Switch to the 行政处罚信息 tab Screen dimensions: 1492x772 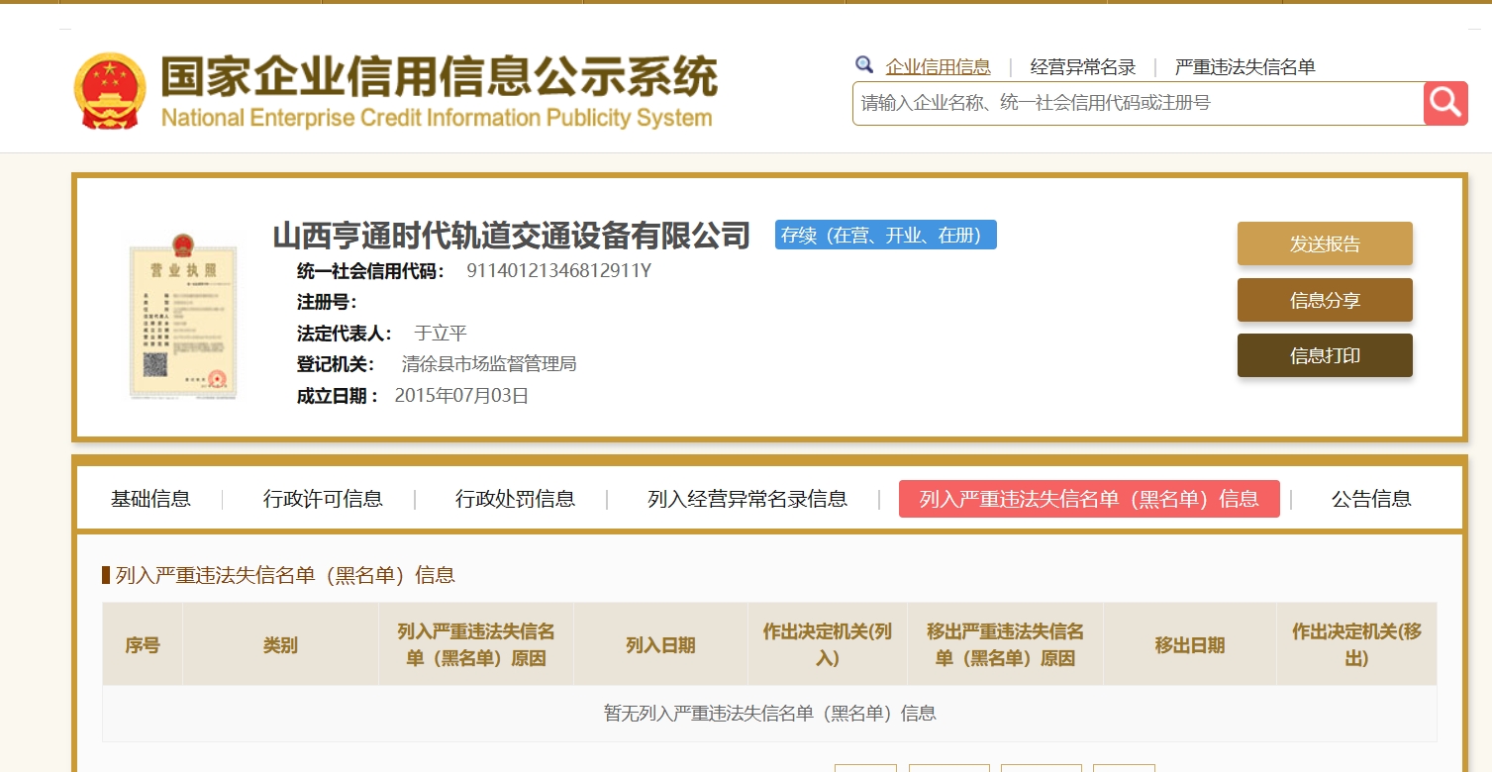coord(515,499)
